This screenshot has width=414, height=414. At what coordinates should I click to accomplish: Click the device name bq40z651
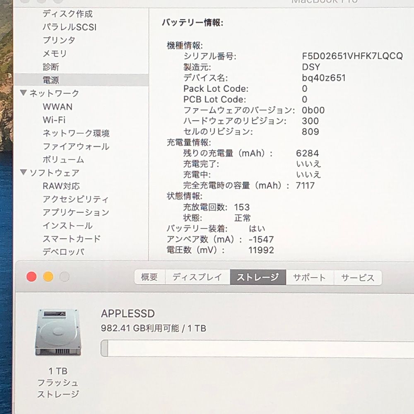tap(324, 78)
